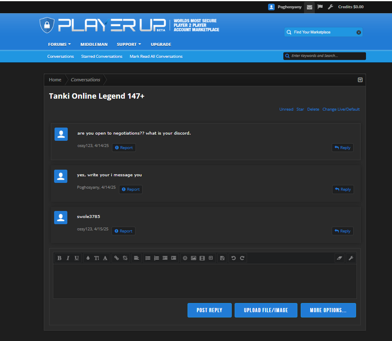Screen dimensions: 392x341
Task: Open the UPGRADE menu item
Action: click(161, 44)
